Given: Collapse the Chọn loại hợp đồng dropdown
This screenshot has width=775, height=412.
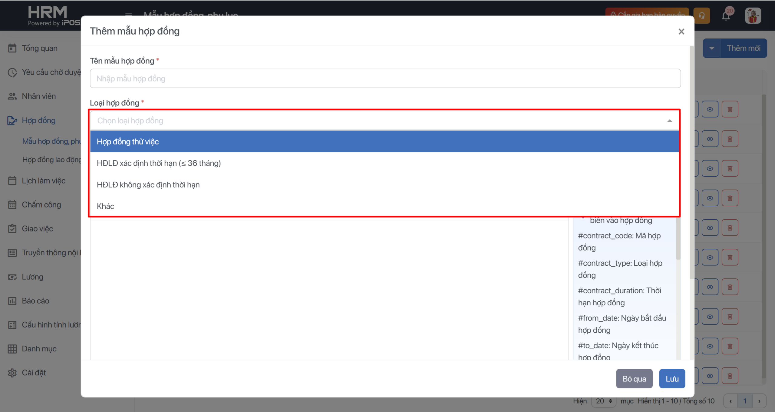Looking at the screenshot, I should [669, 121].
